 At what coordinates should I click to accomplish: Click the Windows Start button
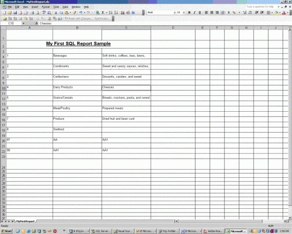click(x=6, y=231)
